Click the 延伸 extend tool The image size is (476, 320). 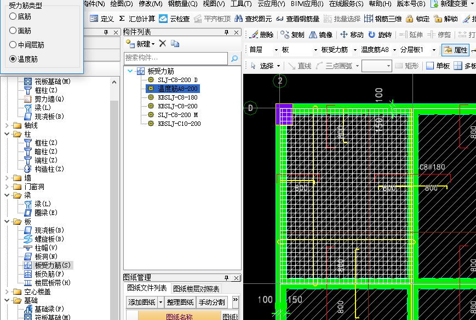point(411,34)
